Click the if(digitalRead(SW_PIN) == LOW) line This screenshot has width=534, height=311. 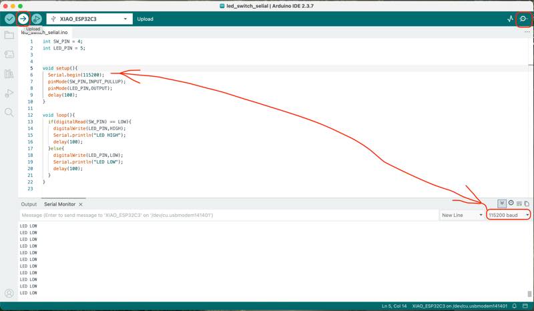point(89,121)
